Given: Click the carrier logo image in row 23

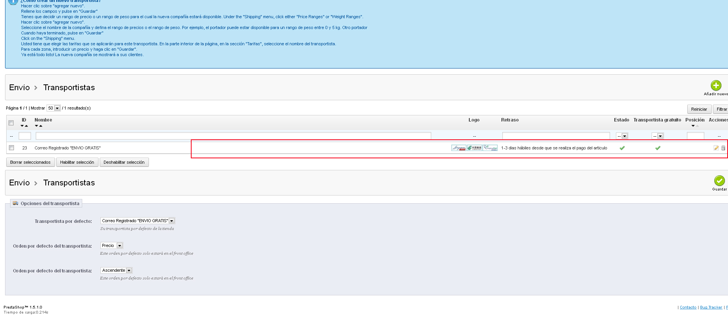Looking at the screenshot, I should [x=474, y=148].
